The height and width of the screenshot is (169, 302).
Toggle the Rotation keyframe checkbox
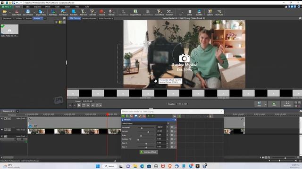[172, 139]
